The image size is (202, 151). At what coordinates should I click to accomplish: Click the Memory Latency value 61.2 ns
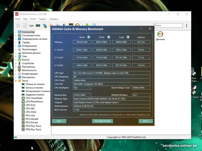pos(141,42)
